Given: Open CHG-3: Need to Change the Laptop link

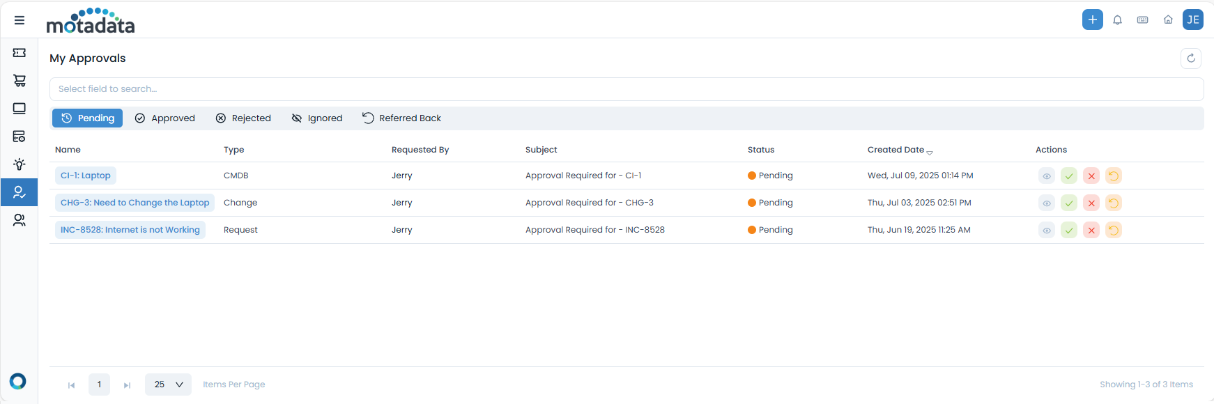Looking at the screenshot, I should pos(135,203).
